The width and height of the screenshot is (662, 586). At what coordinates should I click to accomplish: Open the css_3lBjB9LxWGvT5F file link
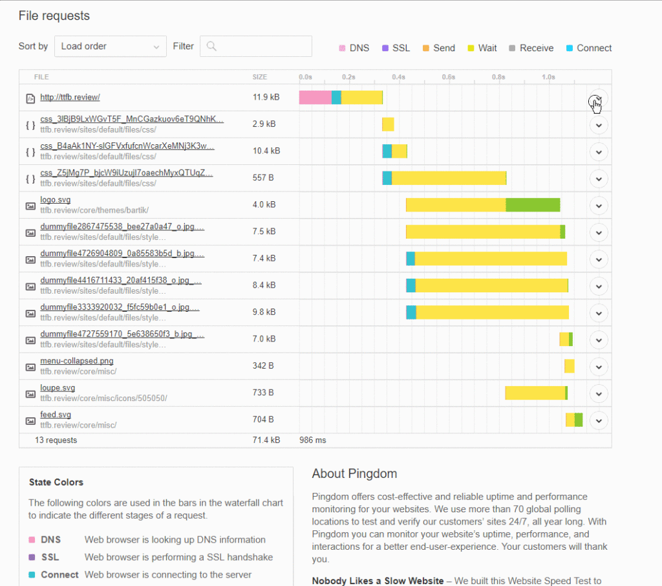pyautogui.click(x=132, y=119)
